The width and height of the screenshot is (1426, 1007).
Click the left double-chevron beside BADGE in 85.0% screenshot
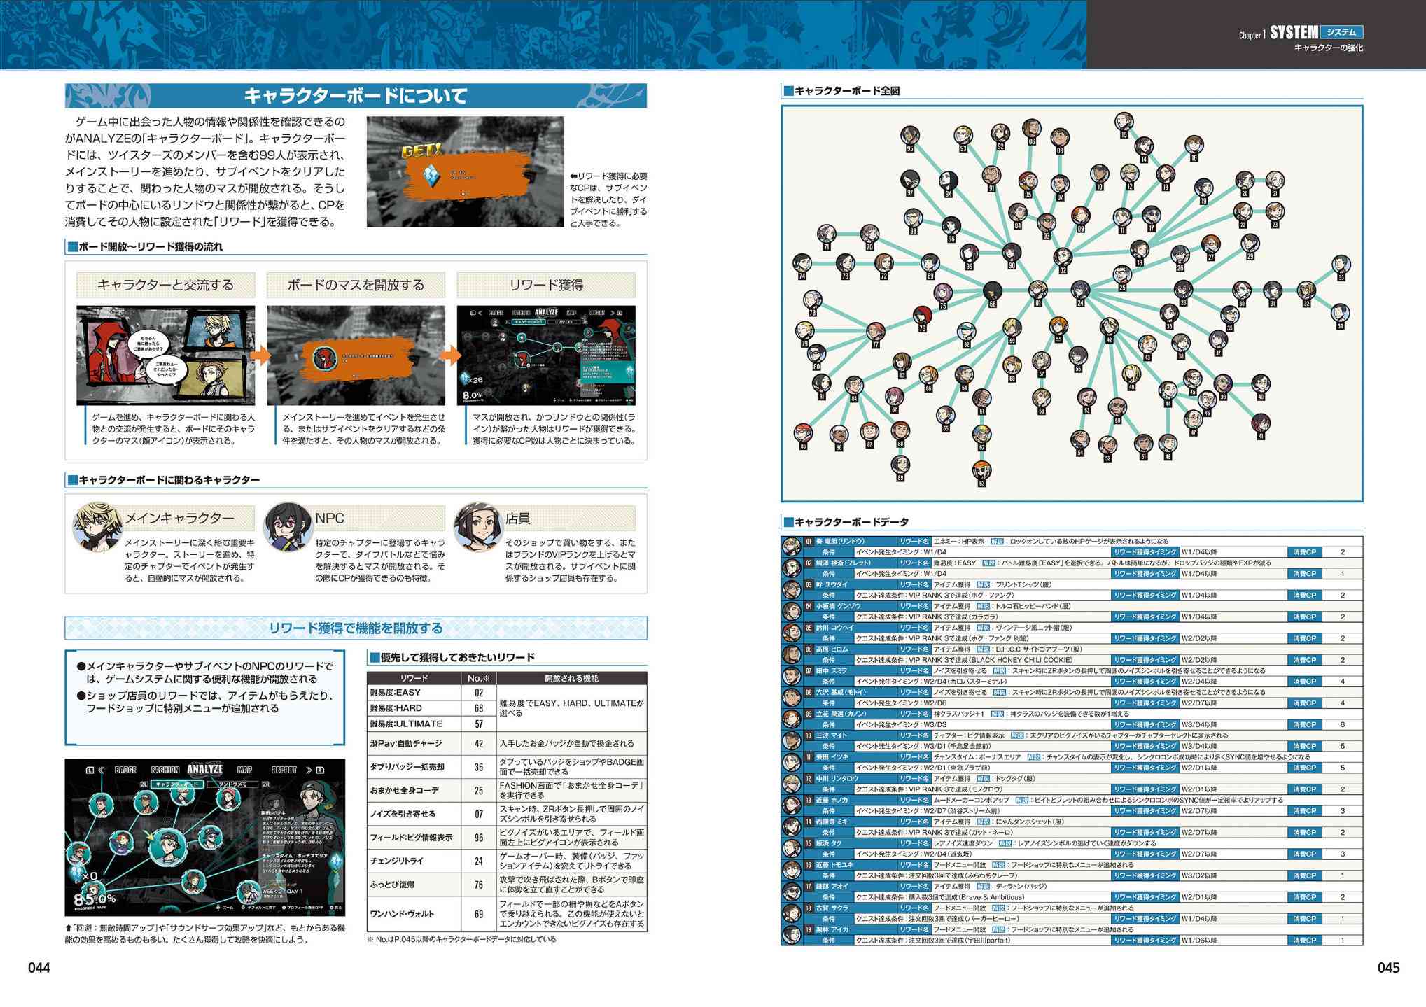[x=101, y=770]
